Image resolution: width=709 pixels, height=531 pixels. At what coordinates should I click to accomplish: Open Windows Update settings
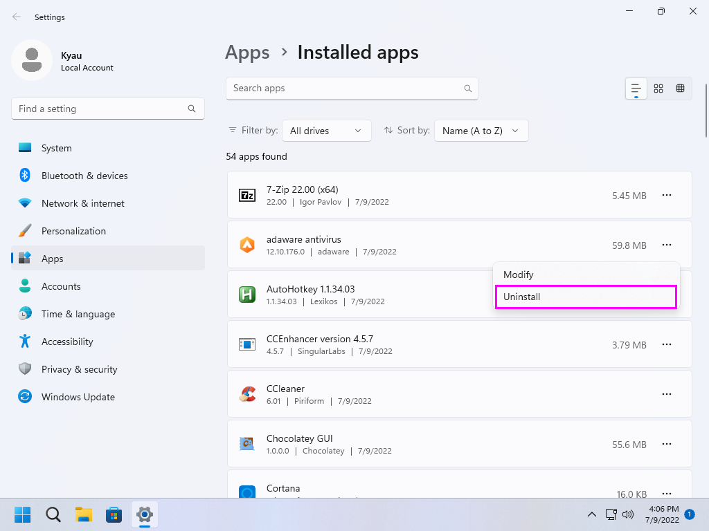pyautogui.click(x=108, y=397)
